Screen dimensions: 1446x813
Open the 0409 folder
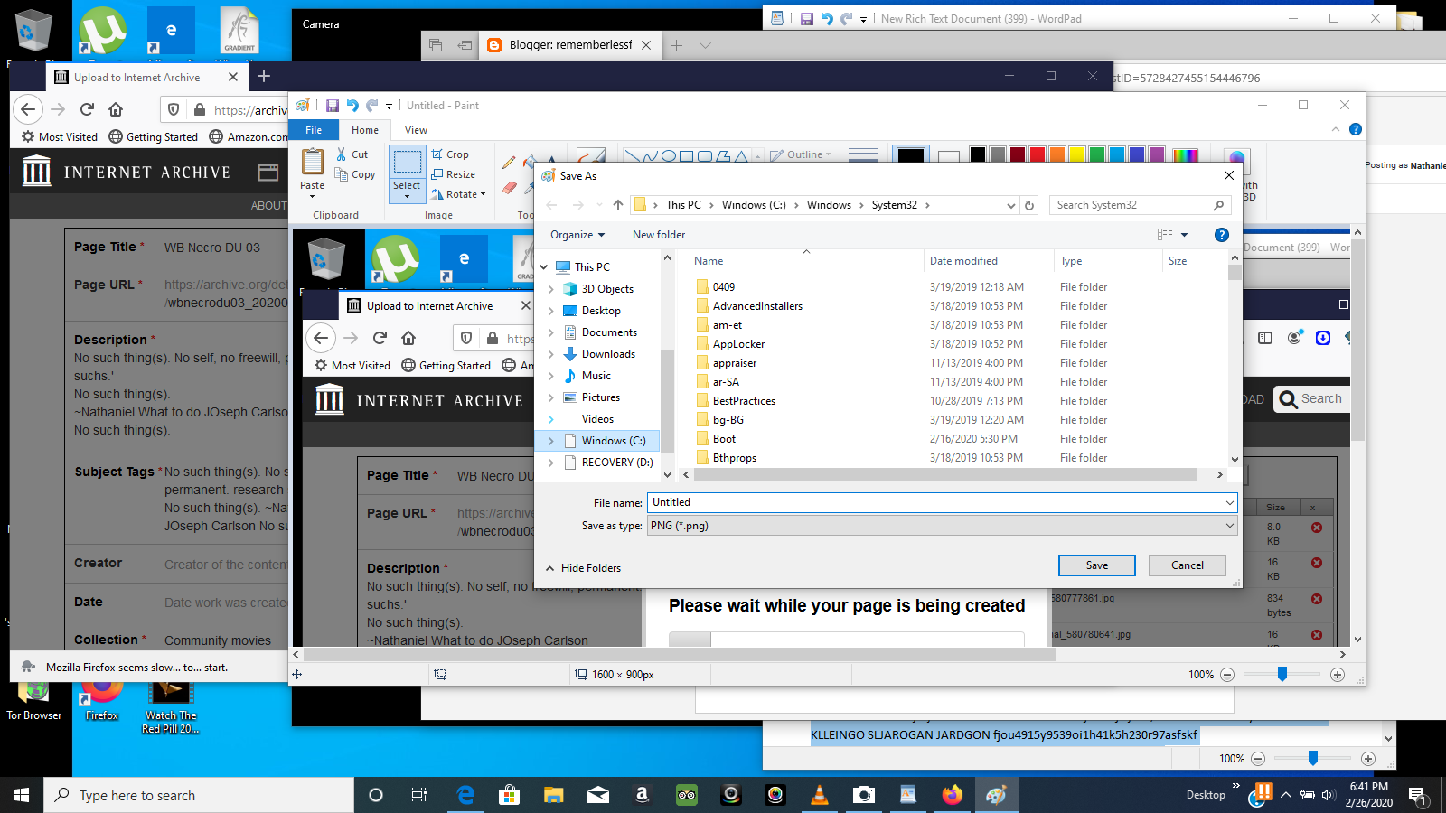(724, 287)
